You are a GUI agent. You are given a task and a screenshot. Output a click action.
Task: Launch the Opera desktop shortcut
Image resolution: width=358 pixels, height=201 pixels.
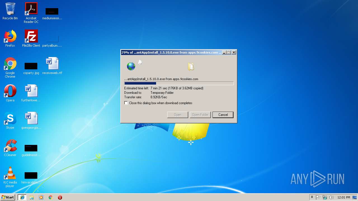point(10,93)
